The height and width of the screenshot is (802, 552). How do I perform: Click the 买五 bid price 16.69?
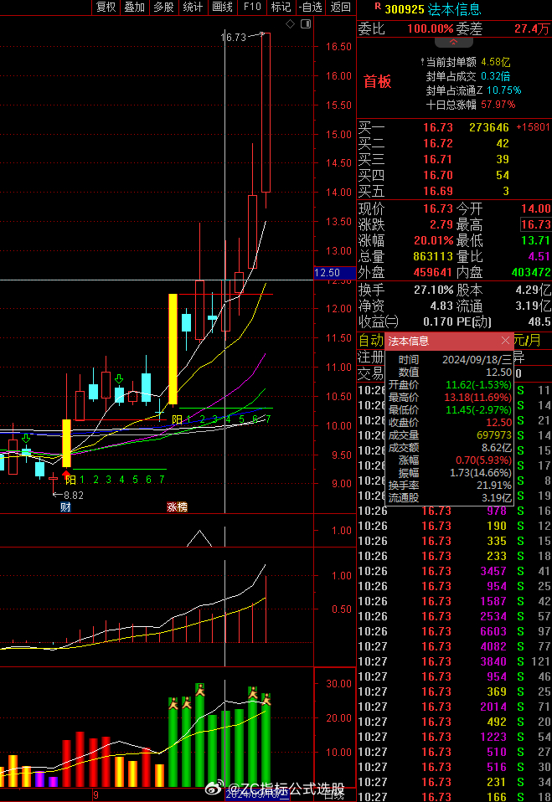coord(438,191)
